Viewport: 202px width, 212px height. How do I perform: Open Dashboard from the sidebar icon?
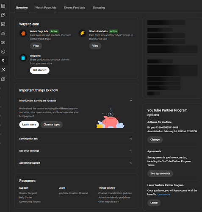pyautogui.click(x=3, y=6)
